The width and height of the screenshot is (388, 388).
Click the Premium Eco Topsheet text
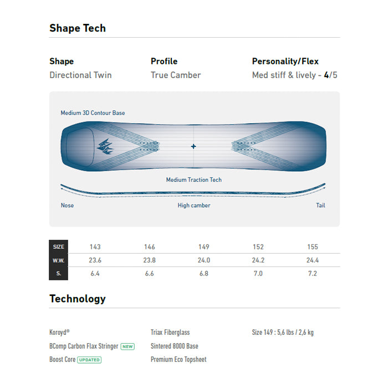tap(178, 360)
